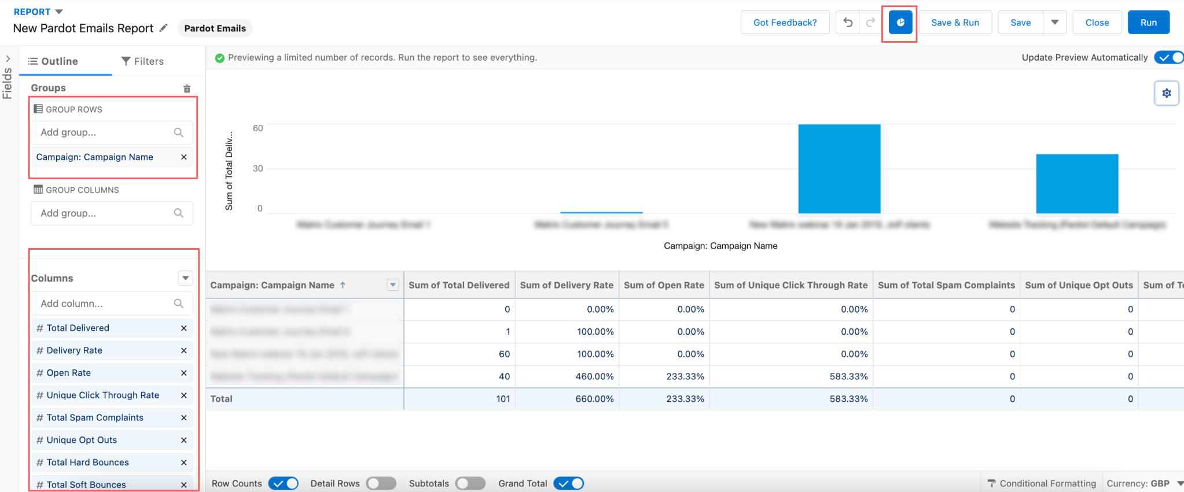
Task: Click Add group field under Group Columns
Action: (112, 213)
